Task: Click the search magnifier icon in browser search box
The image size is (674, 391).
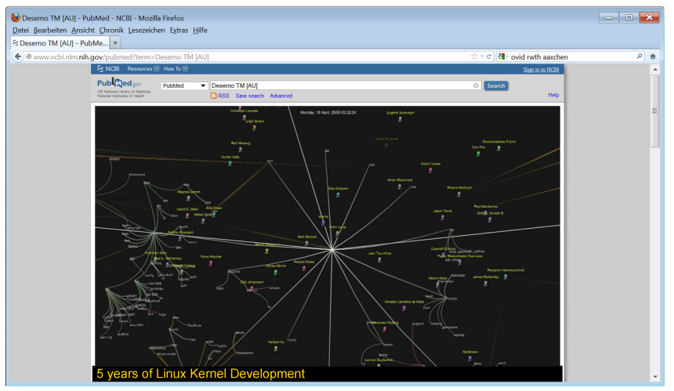Action: click(640, 56)
